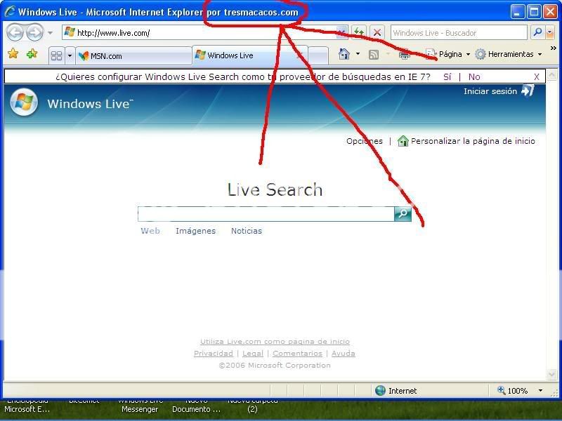Click the Forward navigation arrow button
Viewport: 562px width, 421px height.
(34, 32)
